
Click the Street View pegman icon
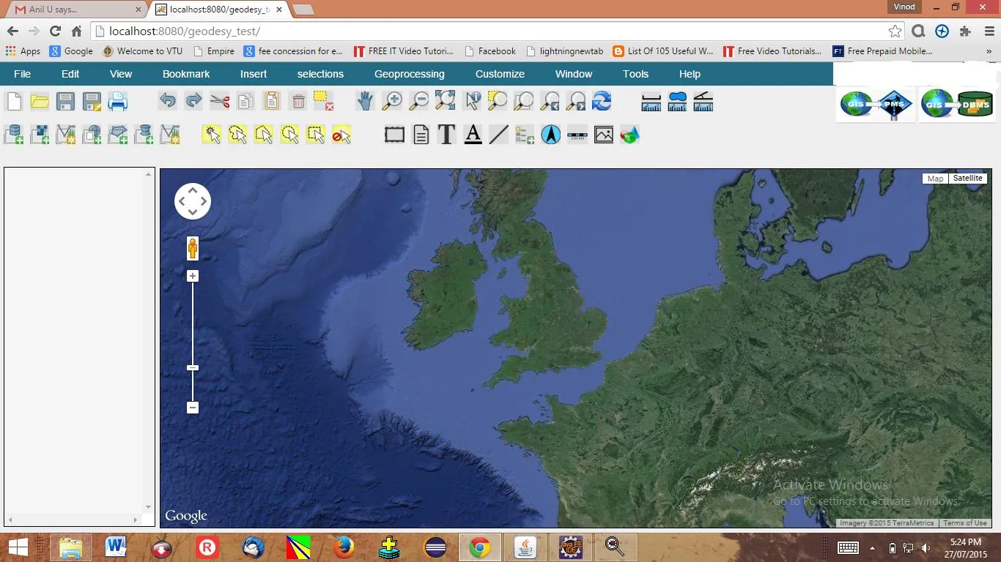point(193,248)
